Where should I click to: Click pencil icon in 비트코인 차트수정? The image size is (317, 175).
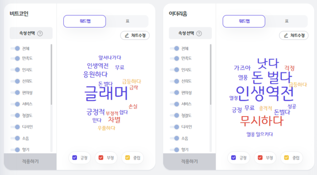pos(127,36)
